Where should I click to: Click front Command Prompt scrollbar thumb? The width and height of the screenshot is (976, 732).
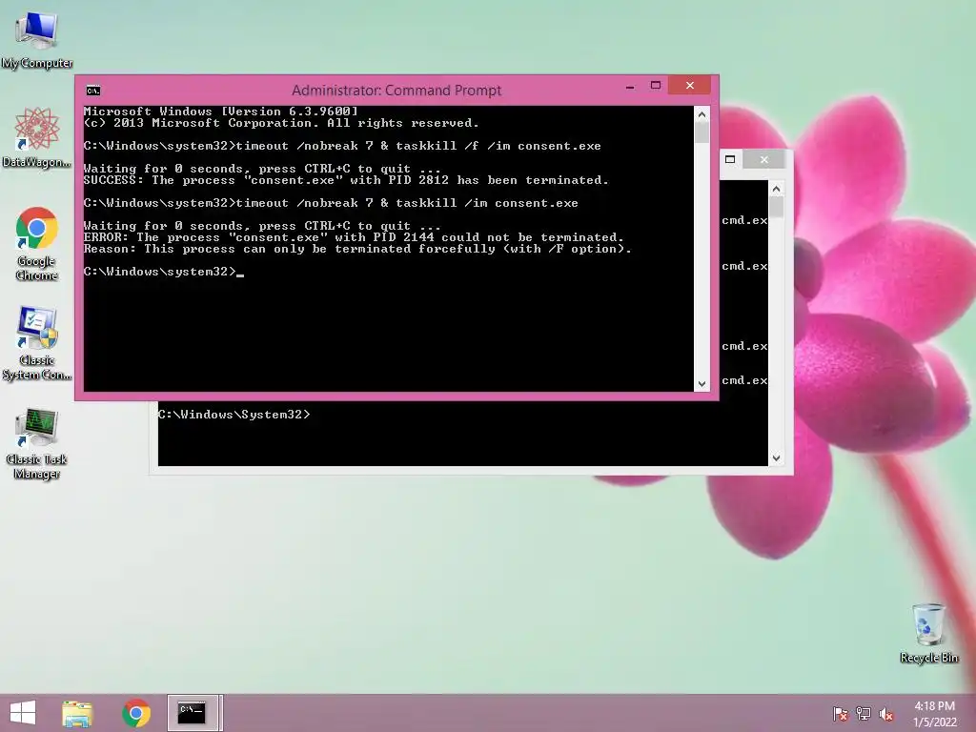click(701, 132)
